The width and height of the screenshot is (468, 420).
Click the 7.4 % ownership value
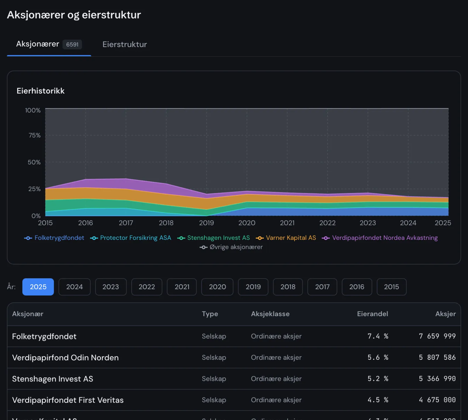[378, 336]
